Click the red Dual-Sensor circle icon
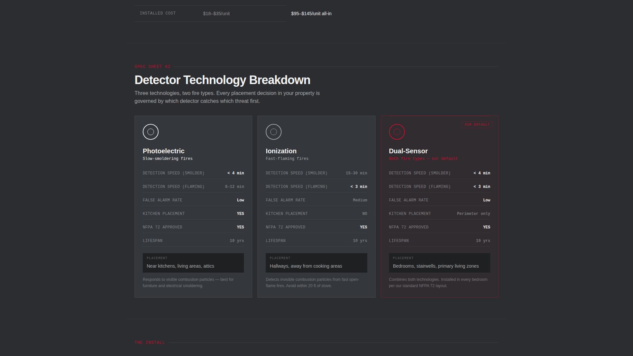The width and height of the screenshot is (633, 356). click(x=397, y=132)
